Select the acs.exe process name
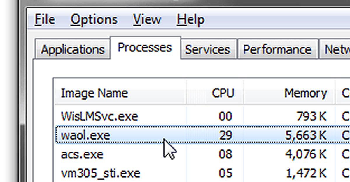The height and width of the screenshot is (182, 350). (x=82, y=154)
